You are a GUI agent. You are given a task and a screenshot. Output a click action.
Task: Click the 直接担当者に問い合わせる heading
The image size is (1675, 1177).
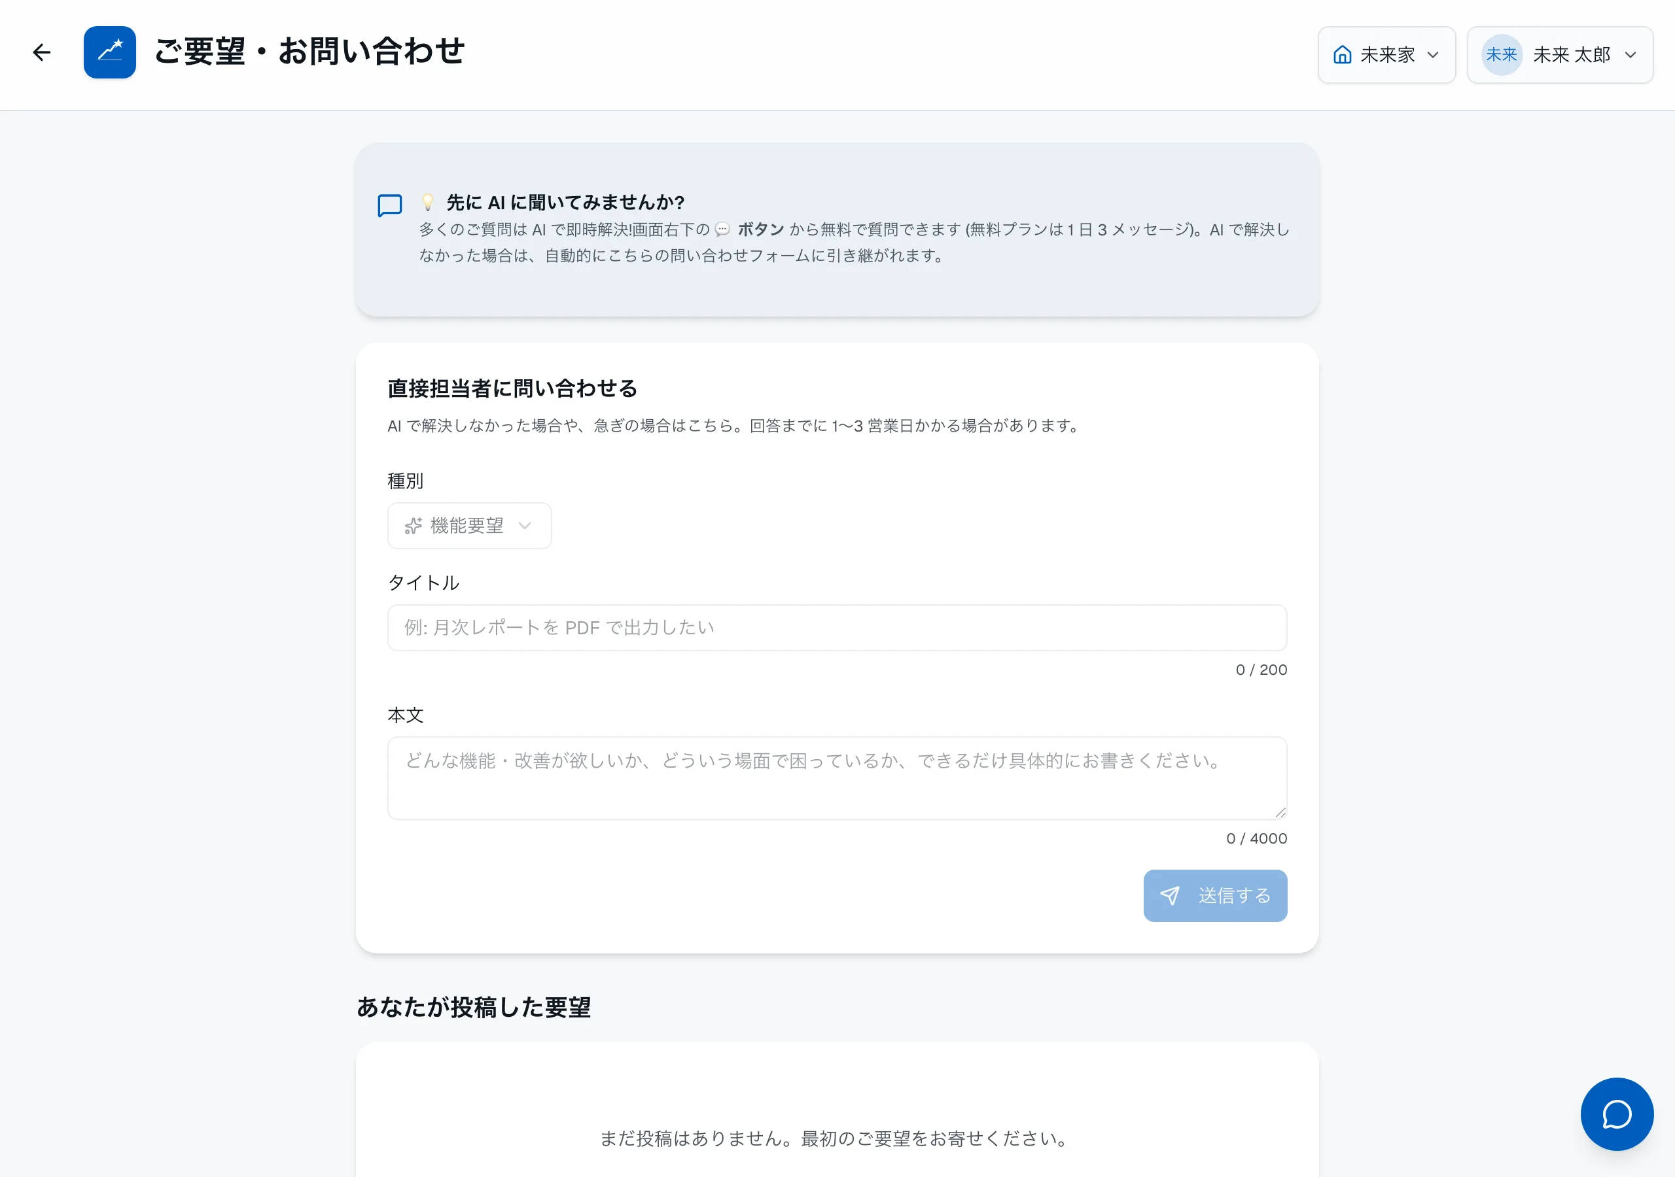(x=512, y=388)
